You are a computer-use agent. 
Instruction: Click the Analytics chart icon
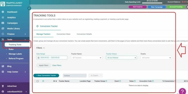click(x=3, y=17)
